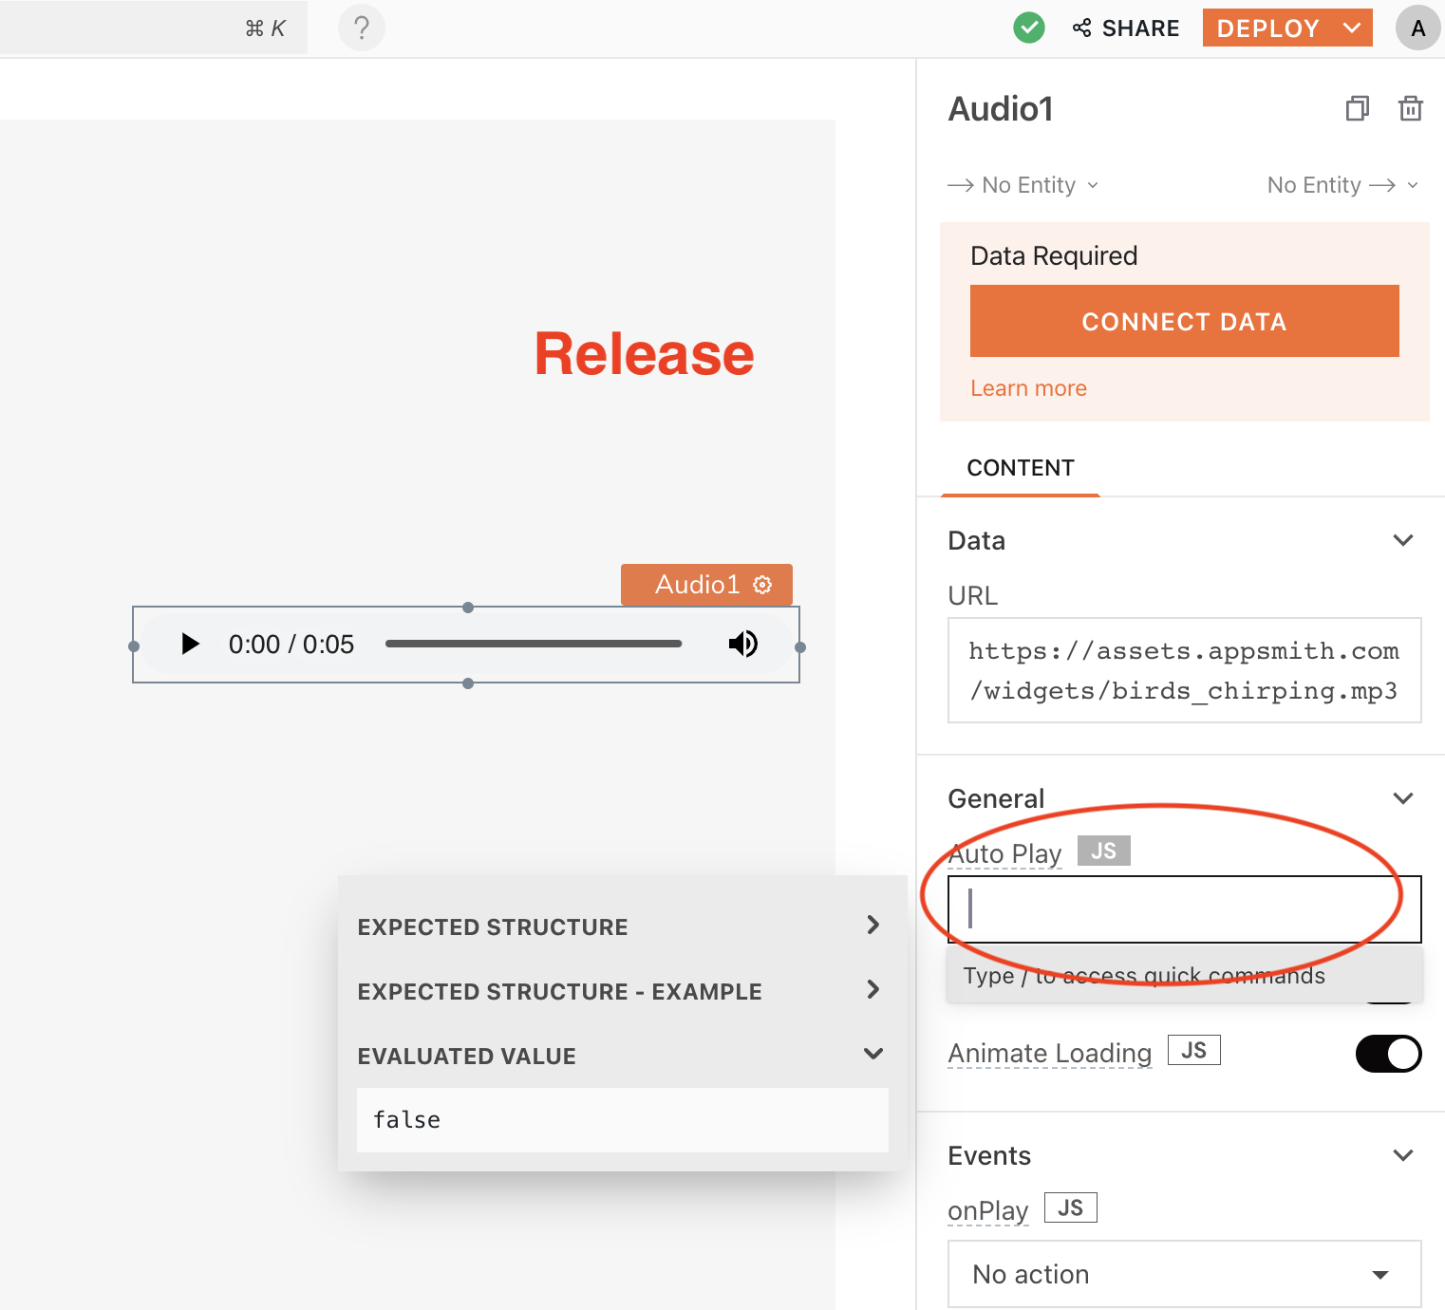
Task: Click the JS icon beside onPlay
Action: point(1071,1207)
